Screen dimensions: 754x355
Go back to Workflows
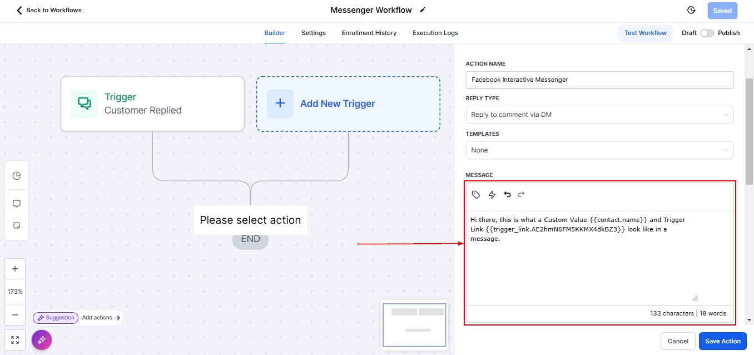tap(49, 10)
